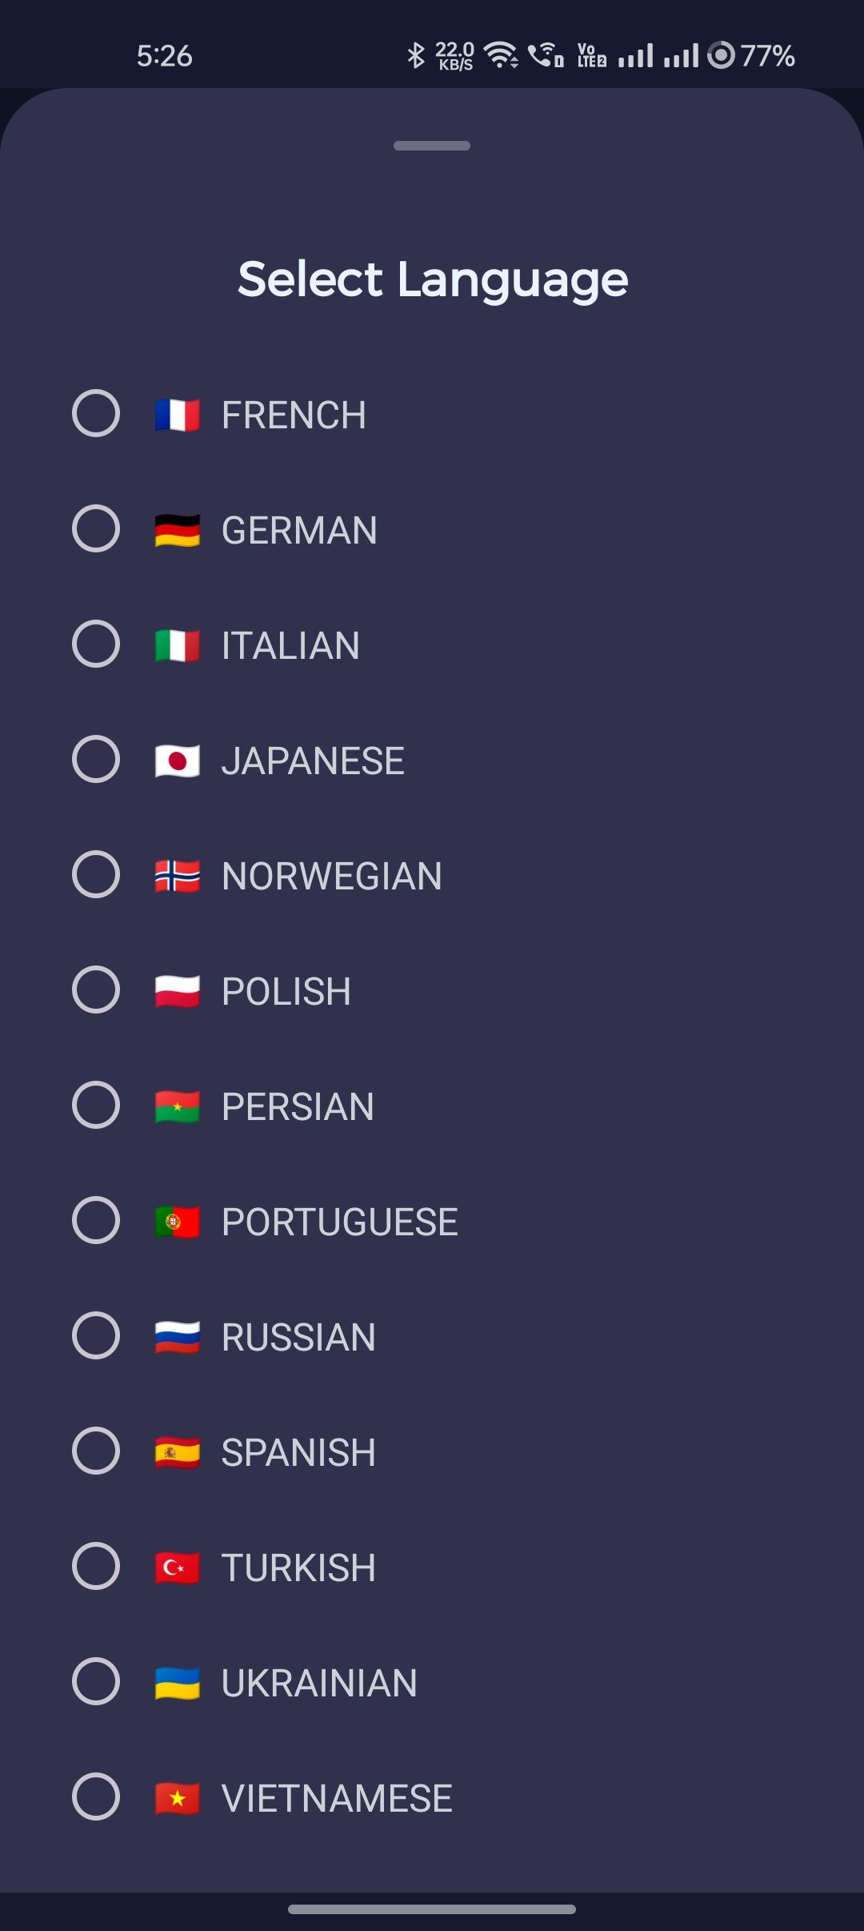Tap the Portuguese flag icon
This screenshot has height=1931, width=864.
click(x=177, y=1222)
